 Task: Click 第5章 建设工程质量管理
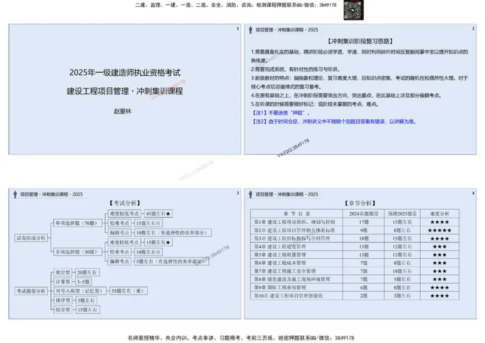click(x=279, y=255)
